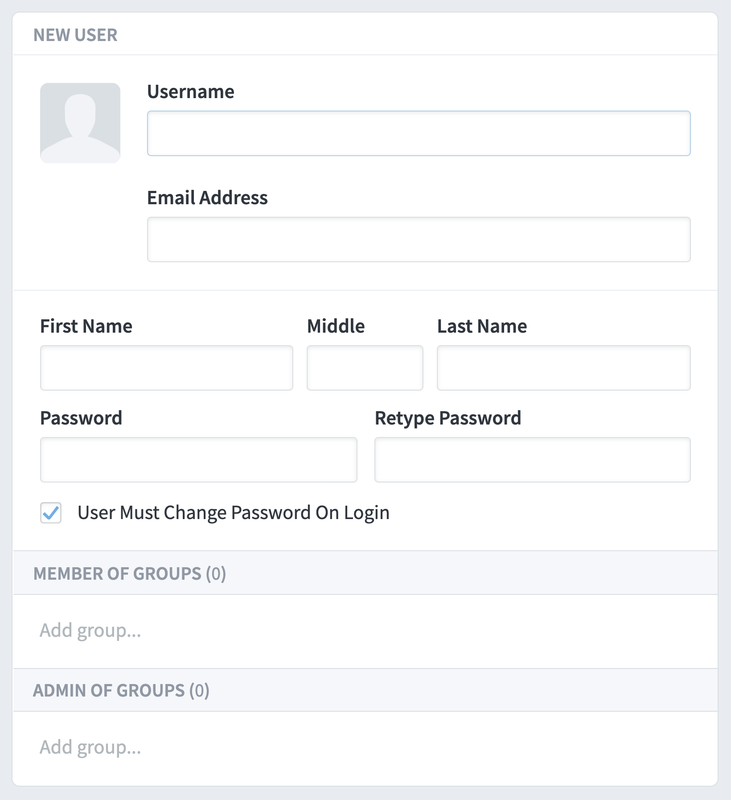Select the Retype Password field
The image size is (731, 800).
tap(533, 460)
